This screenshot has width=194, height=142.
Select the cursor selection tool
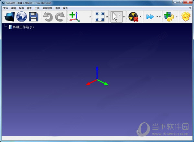click(x=116, y=17)
